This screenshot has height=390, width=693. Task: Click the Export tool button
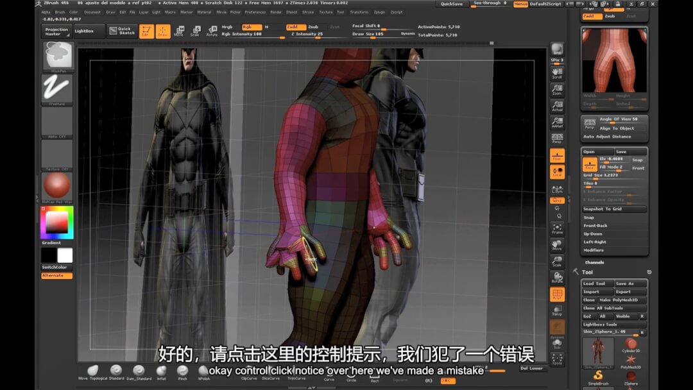[x=631, y=292]
